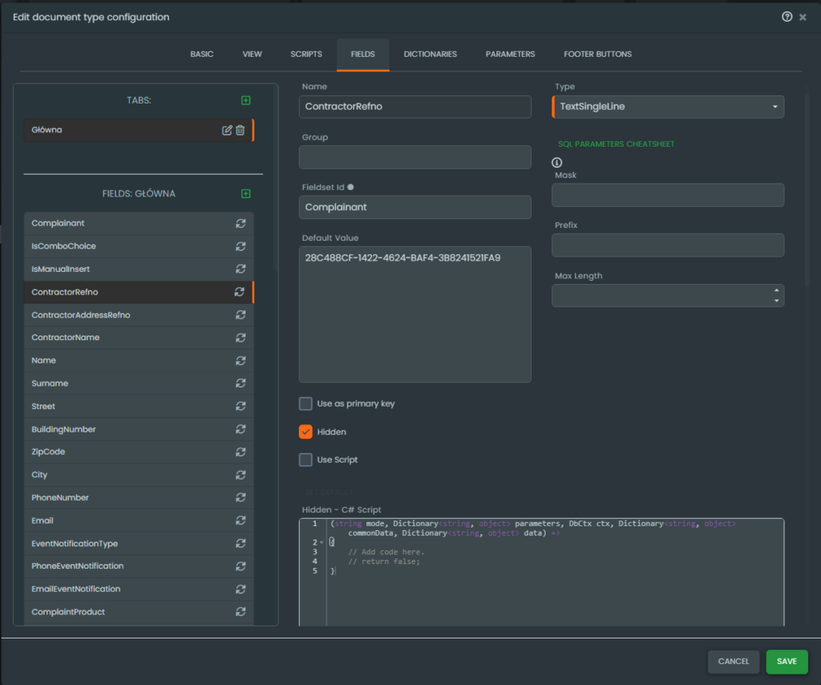Switch to the Scripts tab
The image size is (821, 685).
pyautogui.click(x=306, y=55)
